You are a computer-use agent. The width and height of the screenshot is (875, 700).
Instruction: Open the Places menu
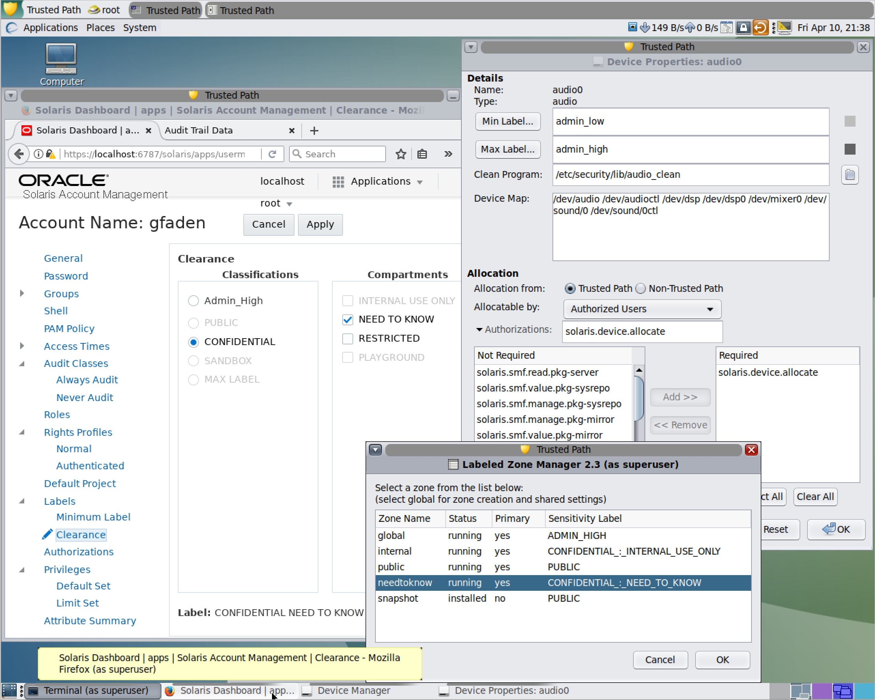pyautogui.click(x=100, y=28)
